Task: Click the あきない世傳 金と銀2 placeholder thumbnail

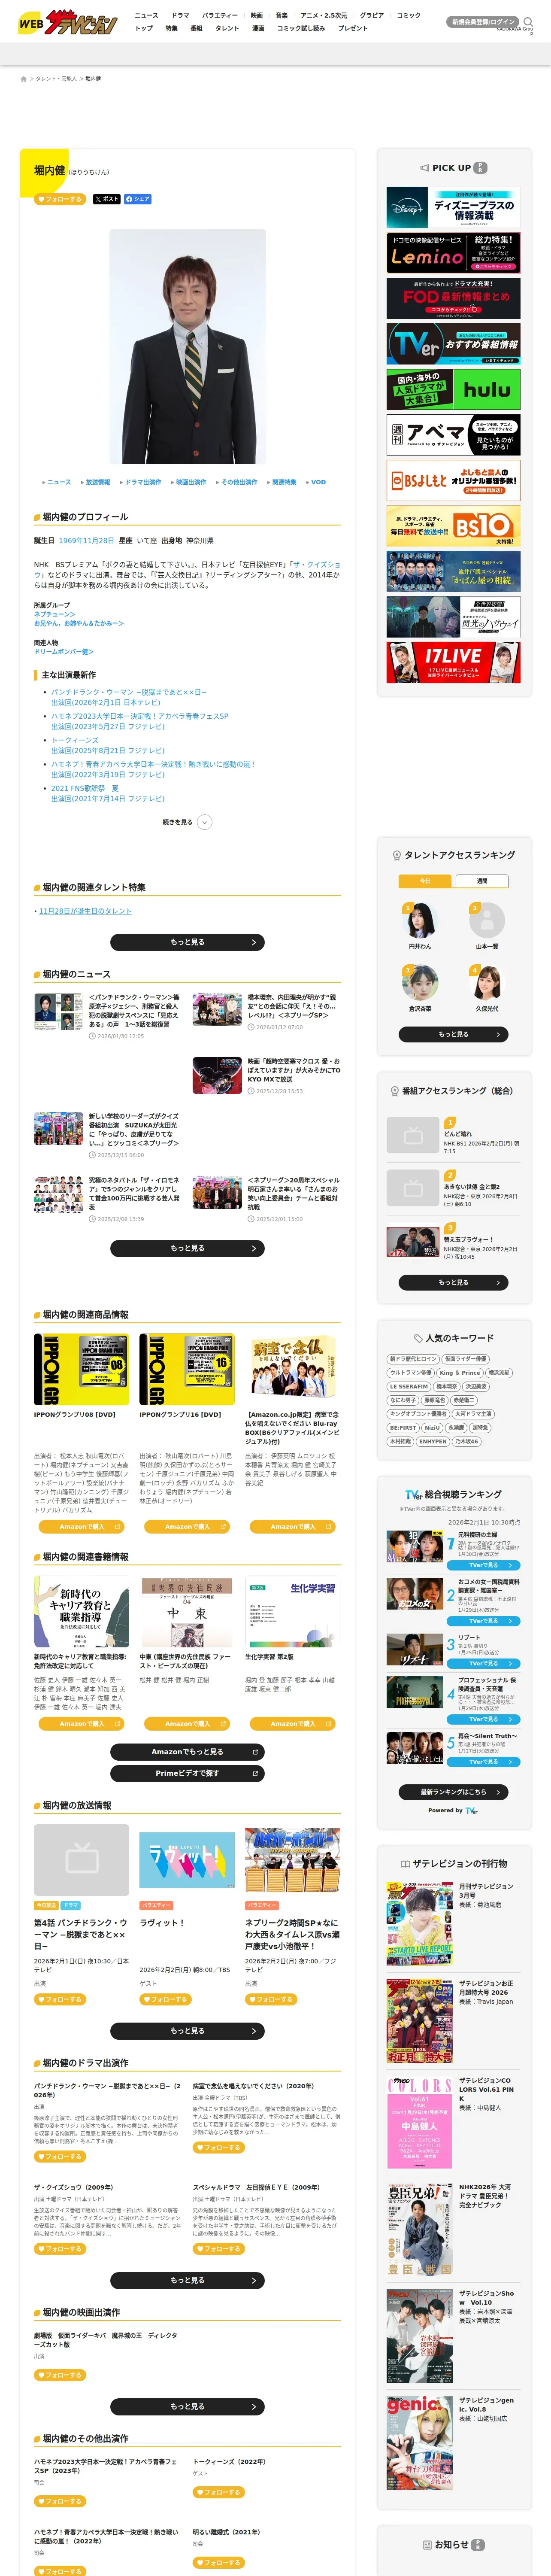Action: pos(413,1188)
